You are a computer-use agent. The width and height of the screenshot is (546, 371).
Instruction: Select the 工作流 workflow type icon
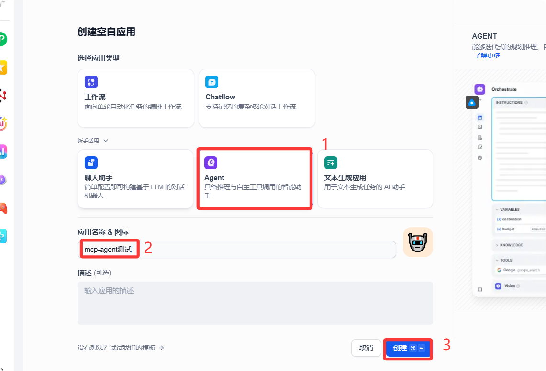coord(91,82)
